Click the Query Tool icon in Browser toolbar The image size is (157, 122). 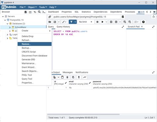26,12
